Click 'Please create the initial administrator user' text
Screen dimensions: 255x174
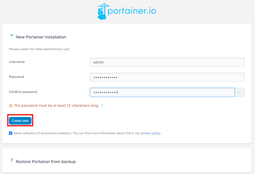tap(39, 49)
